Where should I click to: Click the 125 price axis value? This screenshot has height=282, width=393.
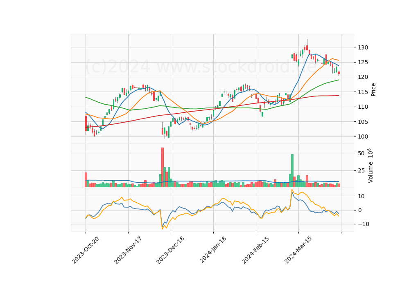pos(363,62)
